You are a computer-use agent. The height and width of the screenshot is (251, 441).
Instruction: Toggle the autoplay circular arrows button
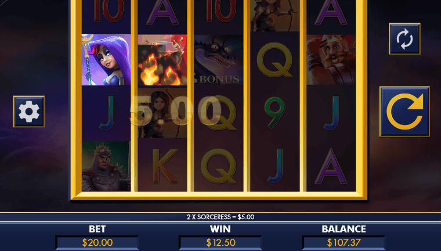tap(404, 39)
